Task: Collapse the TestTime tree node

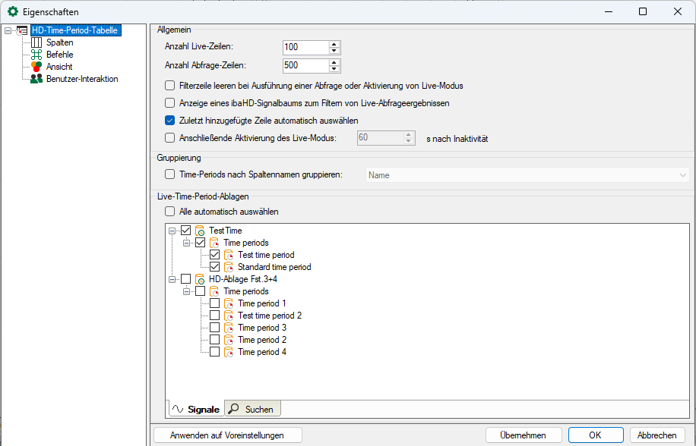Action: (172, 231)
